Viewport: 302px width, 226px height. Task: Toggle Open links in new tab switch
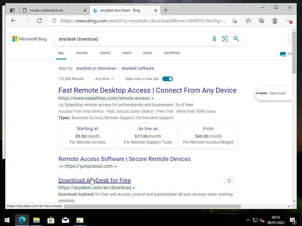pyautogui.click(x=168, y=79)
